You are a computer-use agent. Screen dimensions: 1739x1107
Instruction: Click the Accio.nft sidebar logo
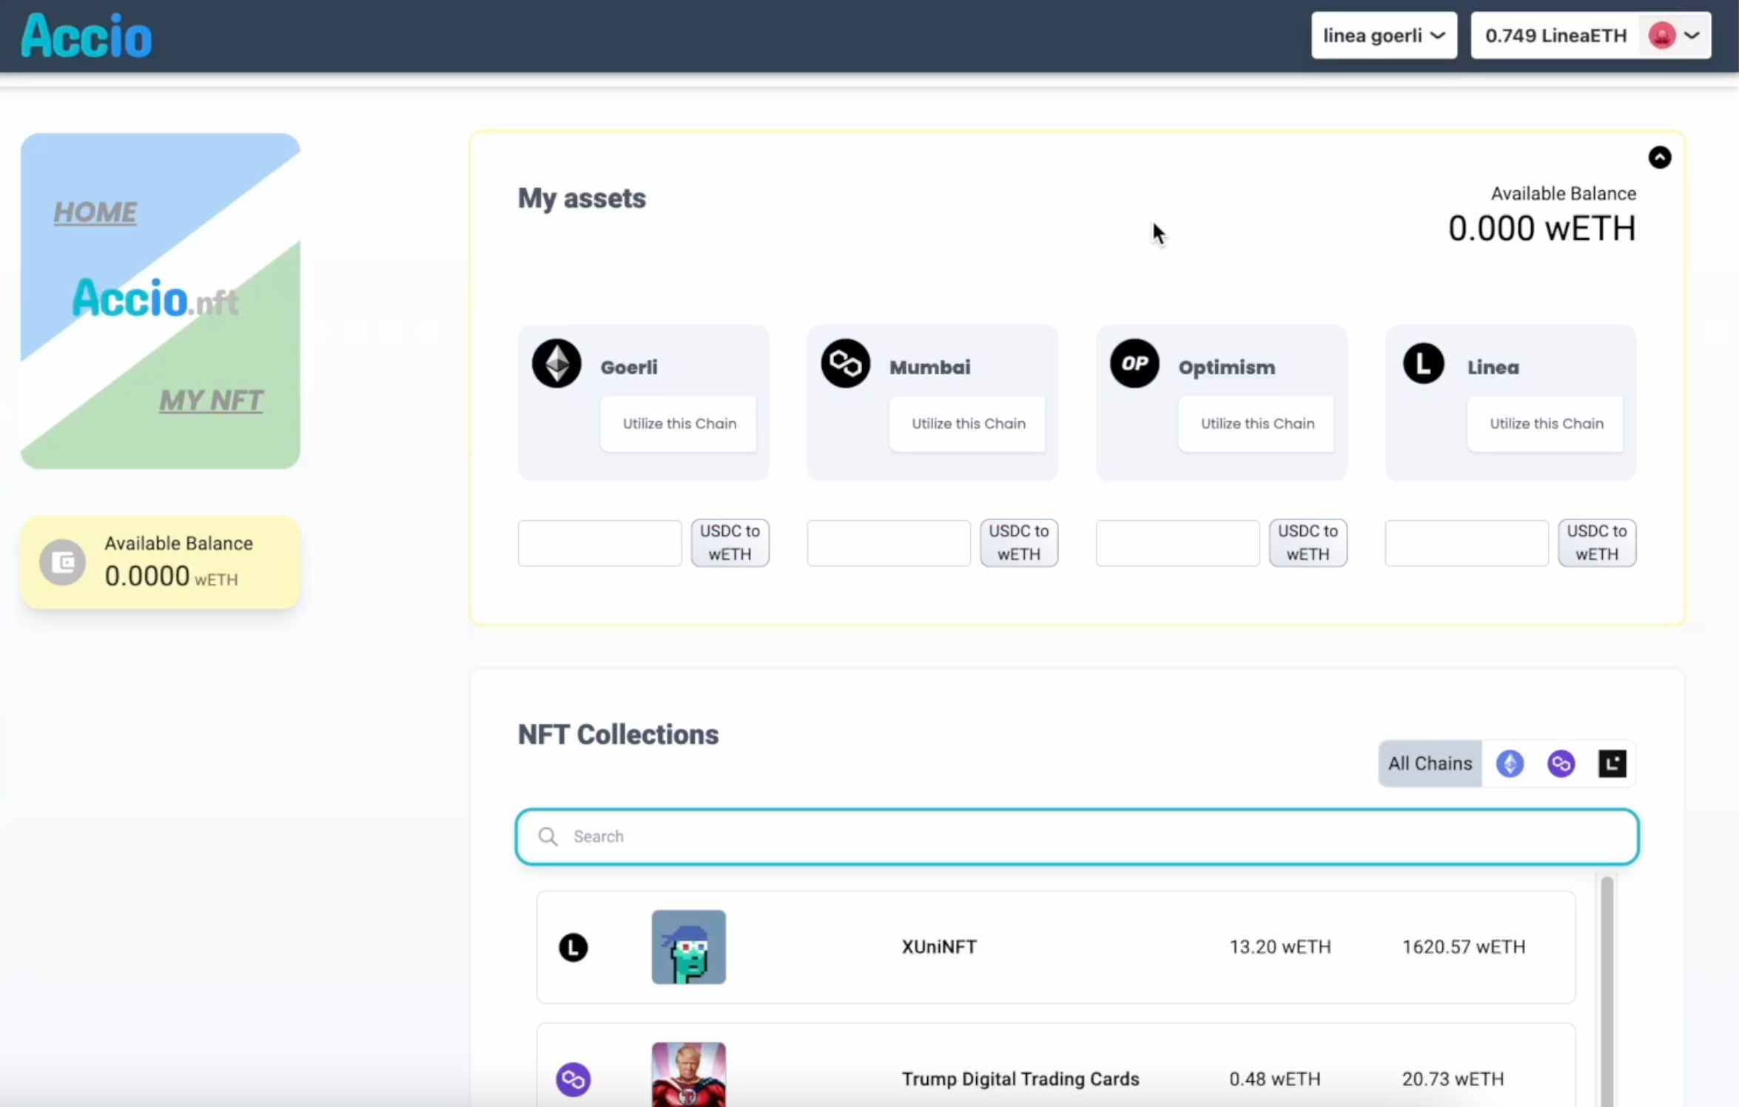(155, 298)
